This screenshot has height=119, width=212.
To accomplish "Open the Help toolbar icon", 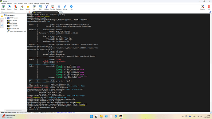I will (x=71, y=7).
